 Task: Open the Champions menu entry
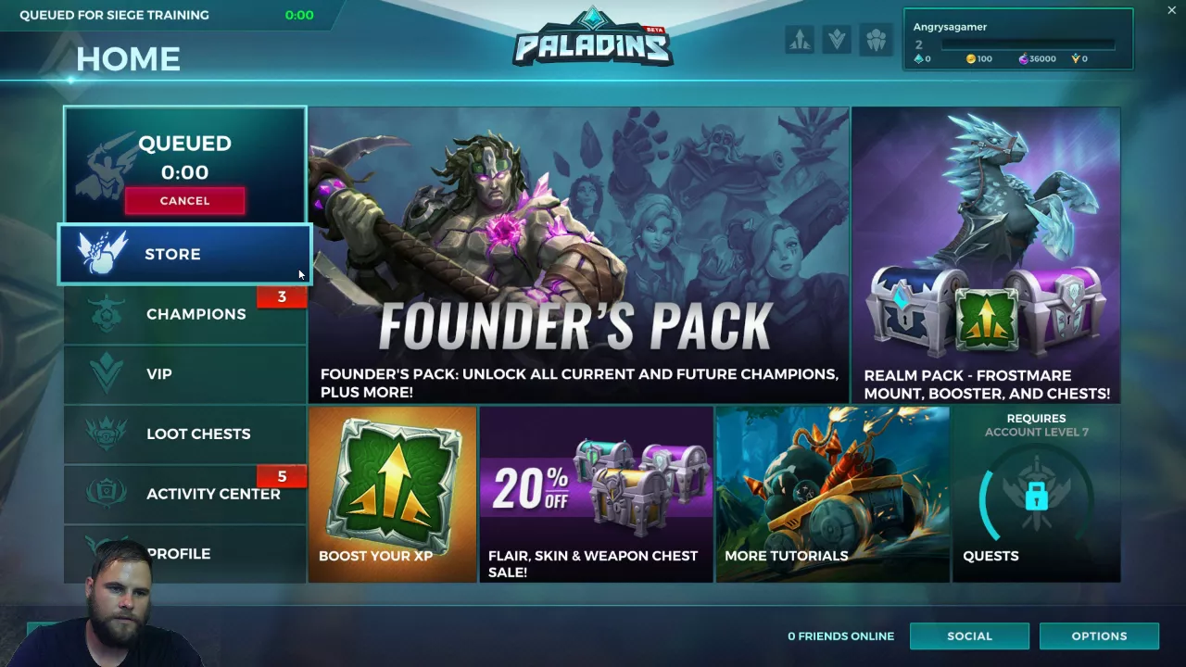[x=185, y=314]
